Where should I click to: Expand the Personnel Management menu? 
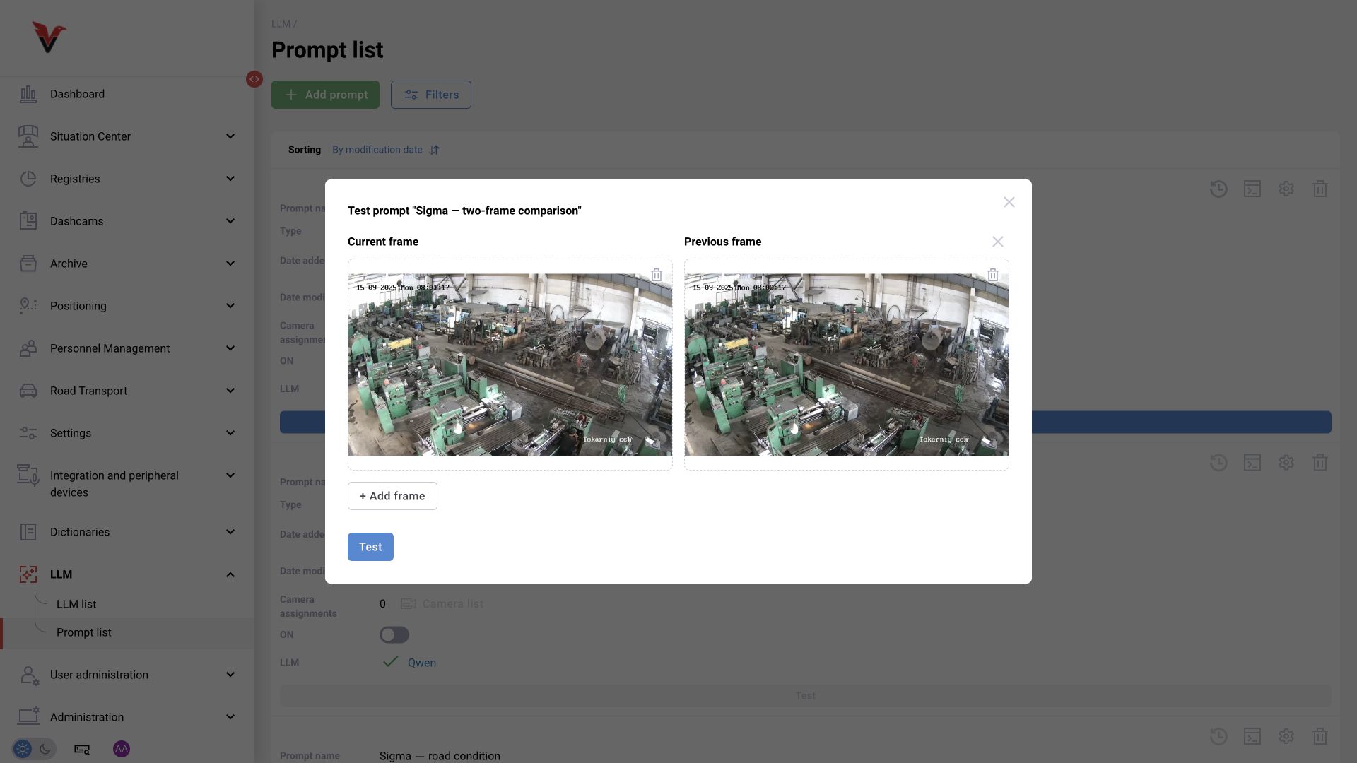pos(127,348)
